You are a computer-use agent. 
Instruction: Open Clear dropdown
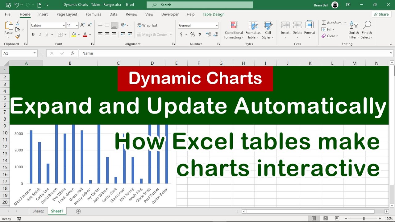330,36
